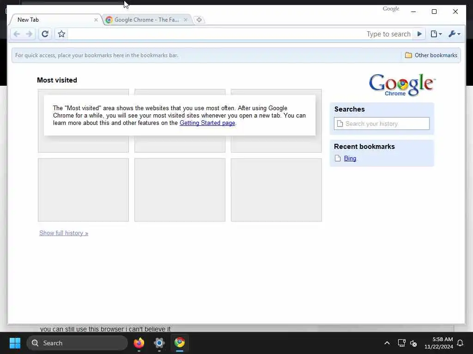
Task: Click the Chrome icon in the taskbar
Action: click(180, 343)
